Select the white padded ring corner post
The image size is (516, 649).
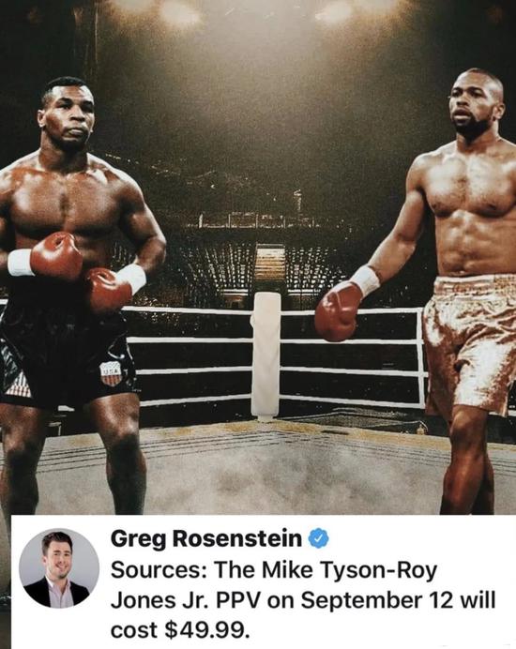pyautogui.click(x=266, y=355)
